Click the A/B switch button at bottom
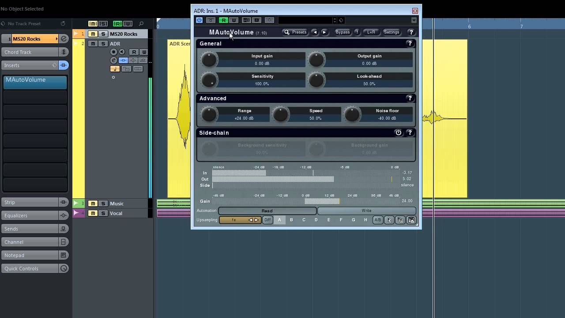 coord(377,220)
